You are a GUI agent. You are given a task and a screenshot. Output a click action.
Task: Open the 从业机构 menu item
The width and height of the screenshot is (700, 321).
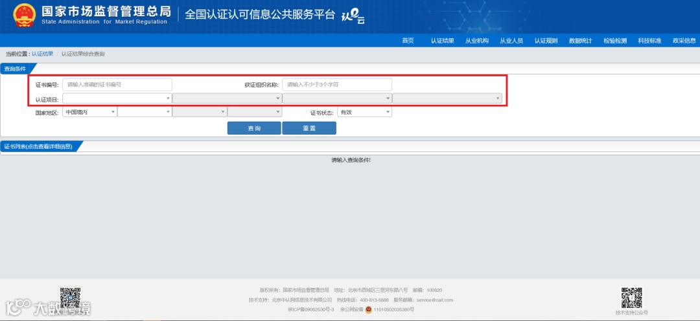(x=477, y=41)
